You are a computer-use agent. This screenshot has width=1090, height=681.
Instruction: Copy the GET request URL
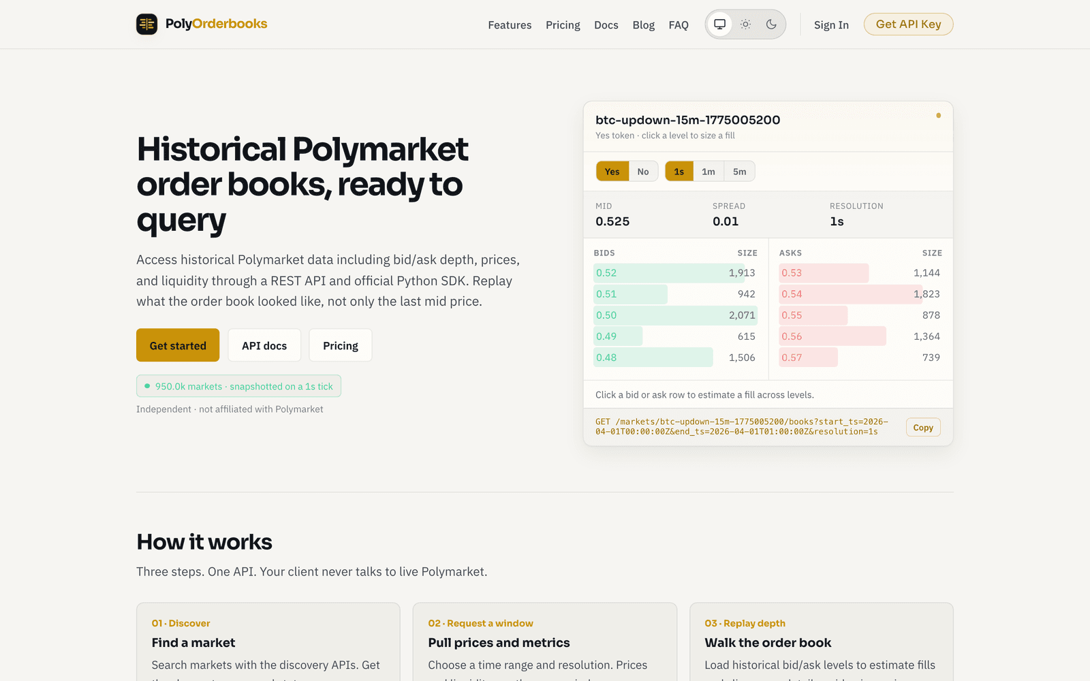coord(923,427)
